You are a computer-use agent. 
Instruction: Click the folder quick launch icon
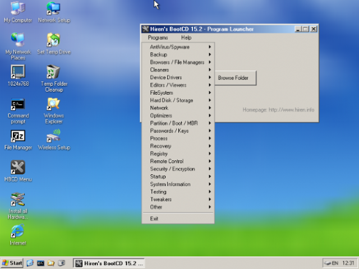coord(51,263)
